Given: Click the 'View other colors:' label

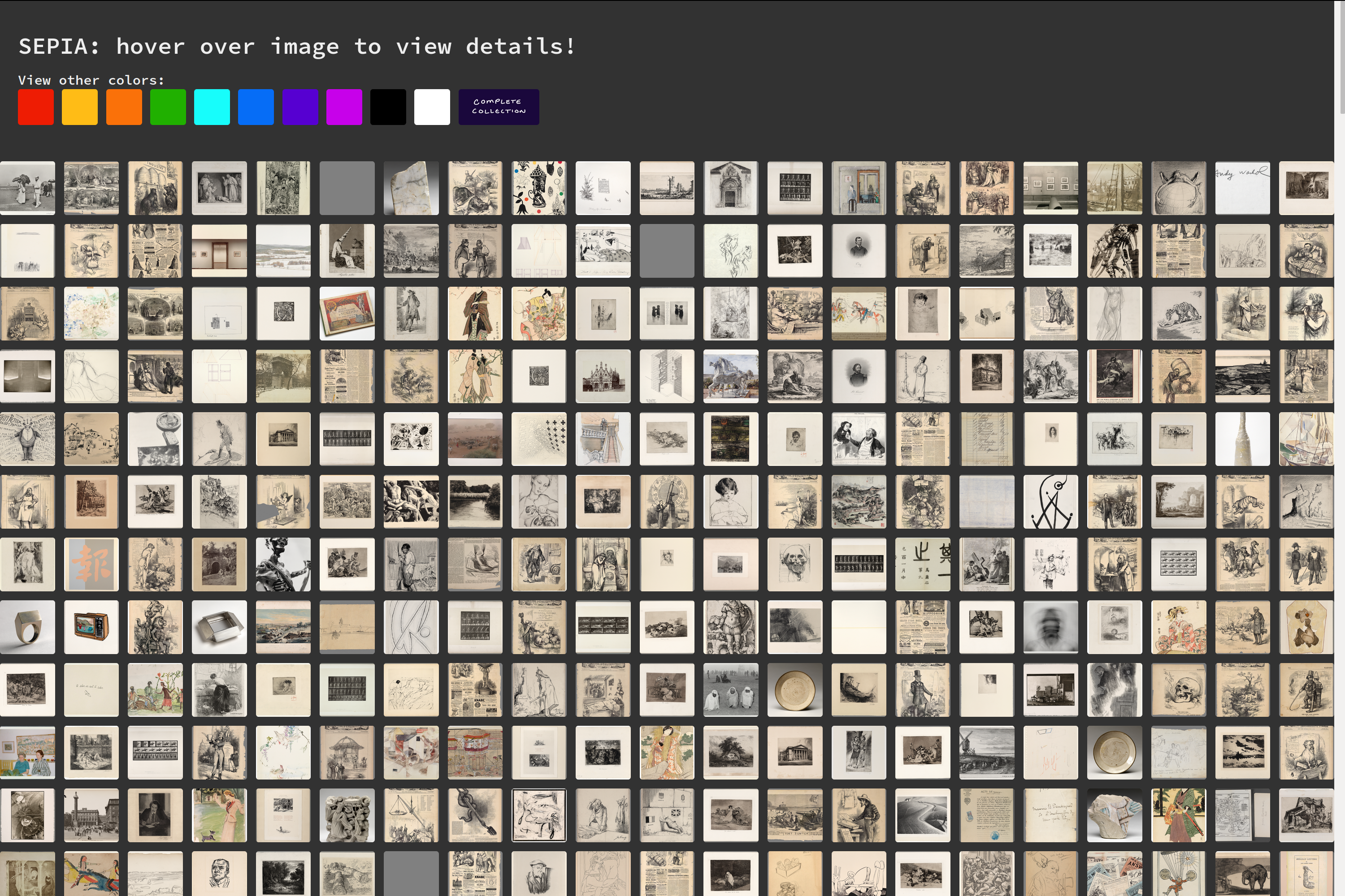Looking at the screenshot, I should 91,80.
